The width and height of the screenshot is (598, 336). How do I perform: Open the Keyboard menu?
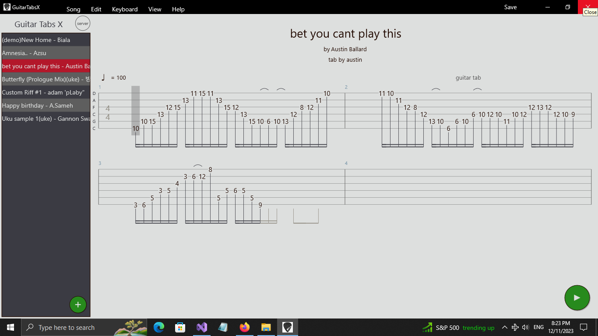pos(124,9)
